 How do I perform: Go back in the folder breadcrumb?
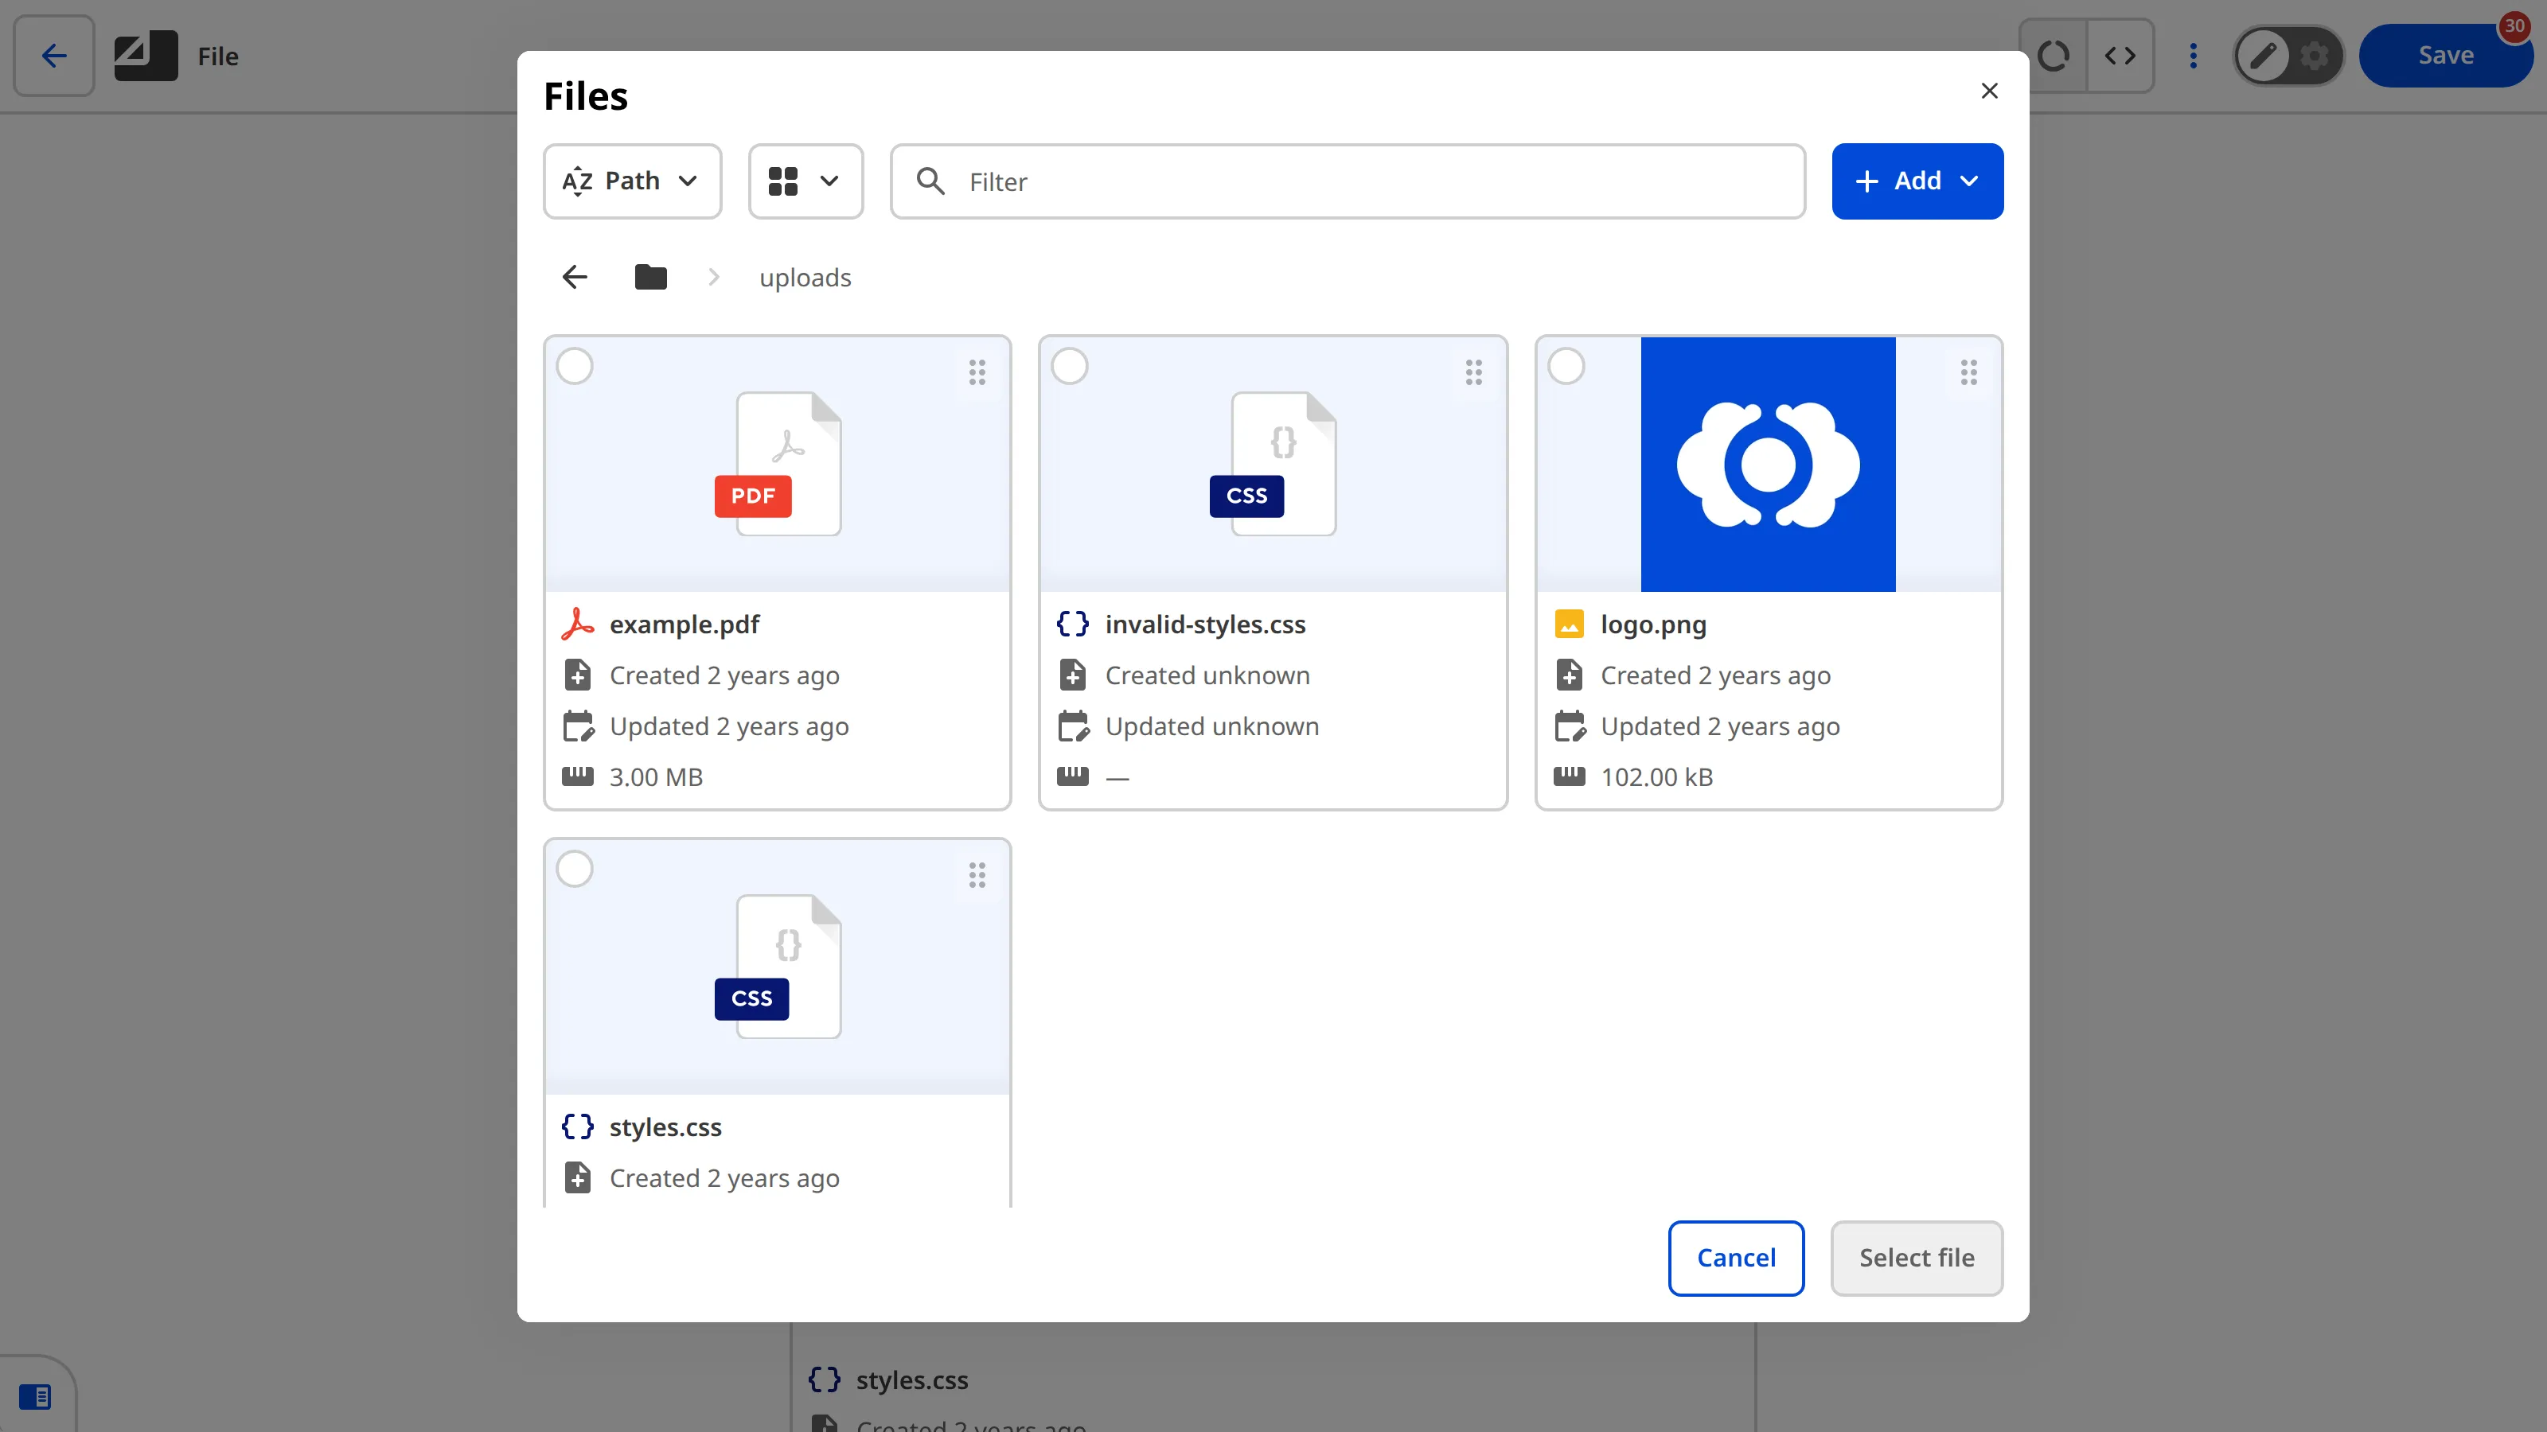point(575,277)
